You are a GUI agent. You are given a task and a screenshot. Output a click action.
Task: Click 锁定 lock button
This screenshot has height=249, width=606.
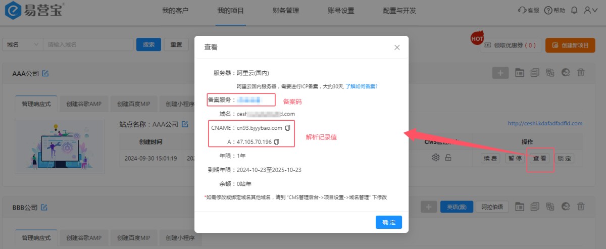(x=564, y=158)
